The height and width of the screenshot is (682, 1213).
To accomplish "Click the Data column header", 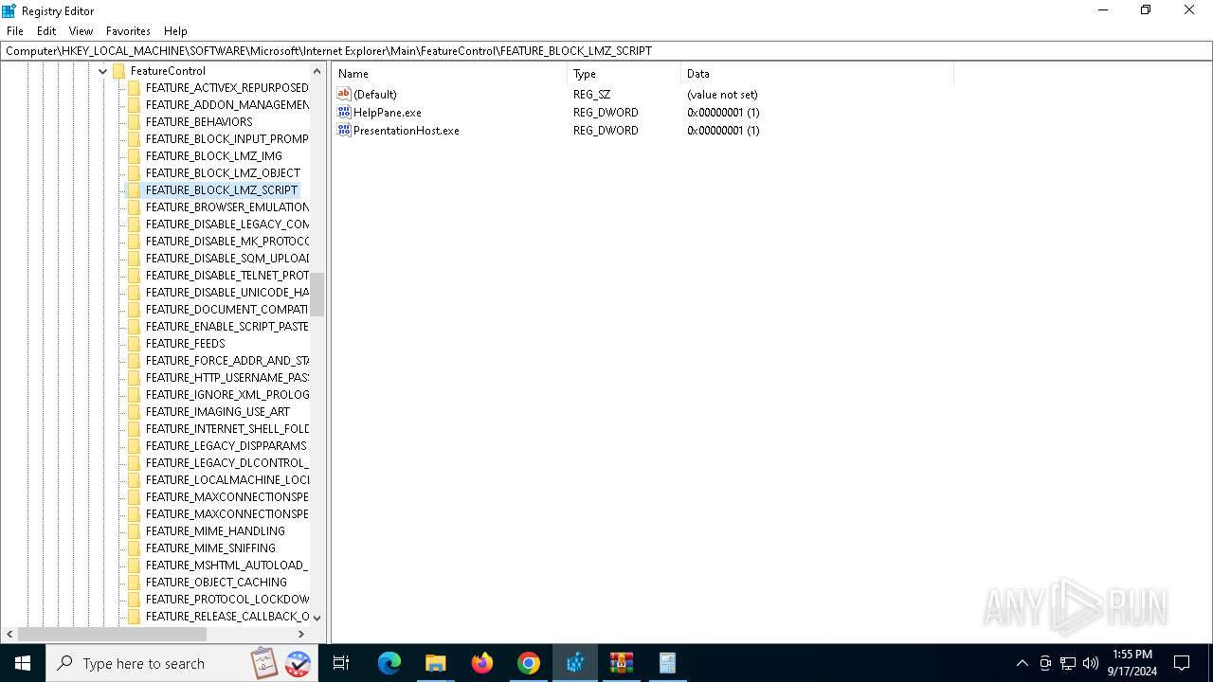I will [817, 74].
